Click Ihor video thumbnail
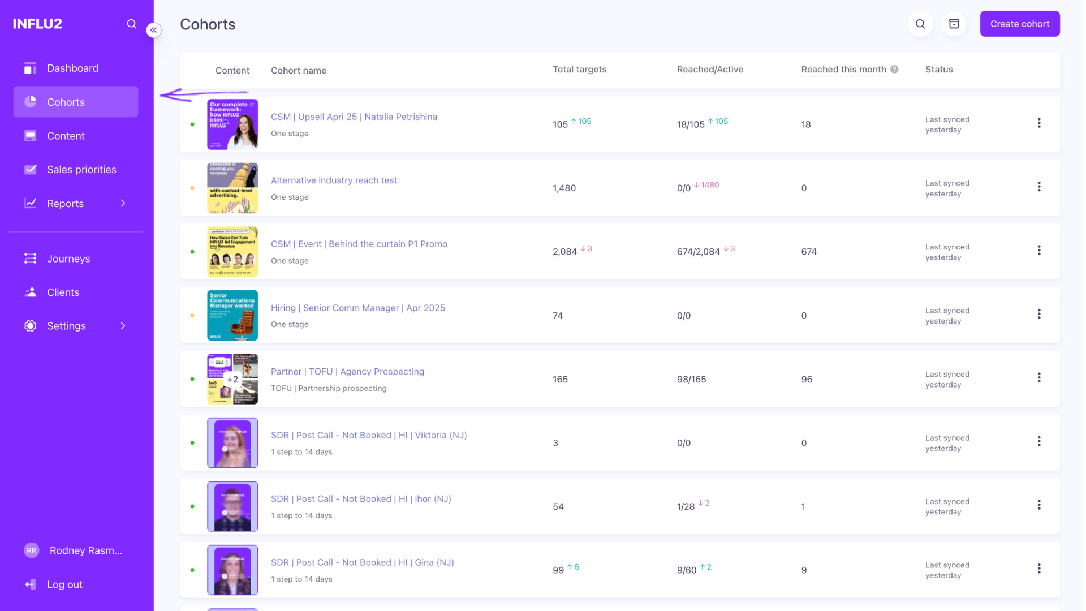Image resolution: width=1086 pixels, height=611 pixels. coord(232,506)
